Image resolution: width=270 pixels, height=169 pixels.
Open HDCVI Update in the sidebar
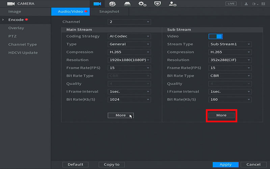(x=23, y=53)
